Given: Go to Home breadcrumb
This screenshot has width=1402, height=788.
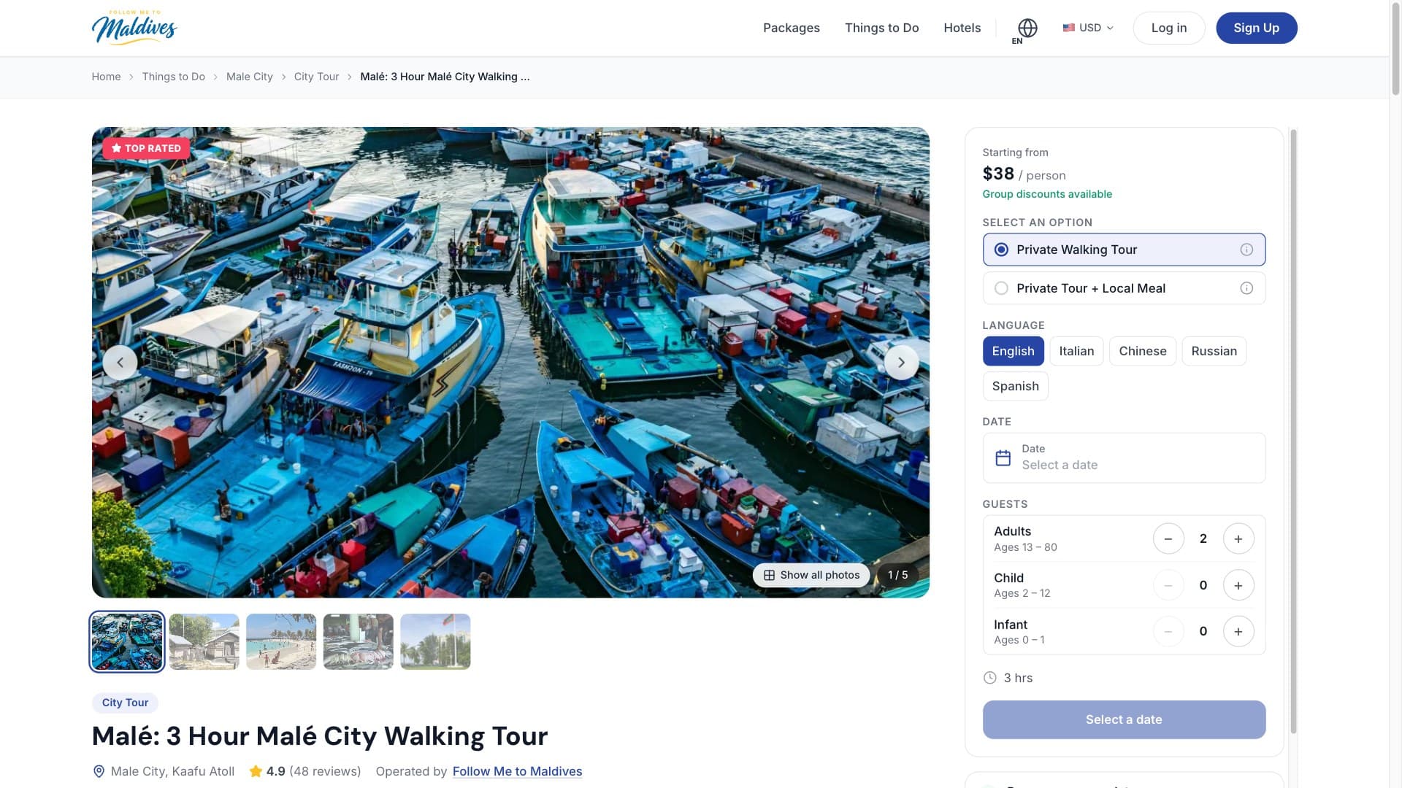Looking at the screenshot, I should [x=106, y=77].
